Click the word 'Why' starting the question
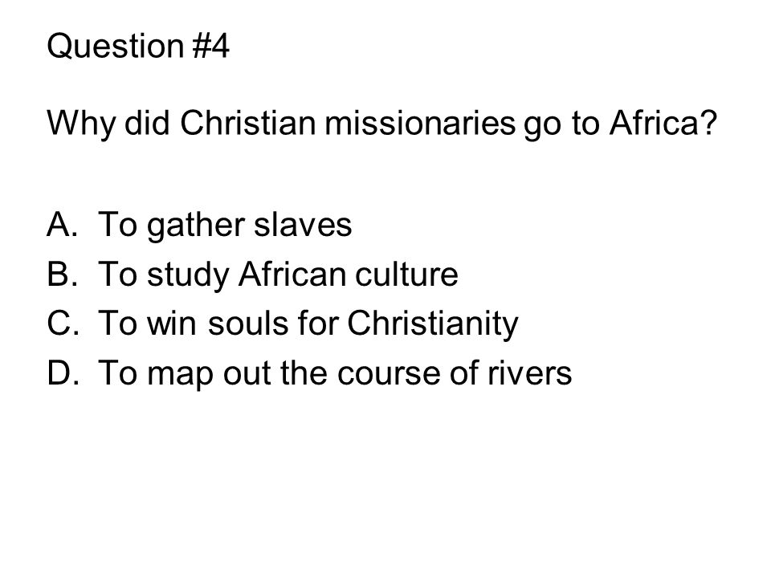Image resolution: width=771 pixels, height=578 pixels. click(x=81, y=124)
